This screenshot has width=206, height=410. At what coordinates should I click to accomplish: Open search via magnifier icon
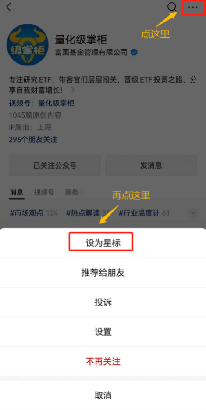172,7
